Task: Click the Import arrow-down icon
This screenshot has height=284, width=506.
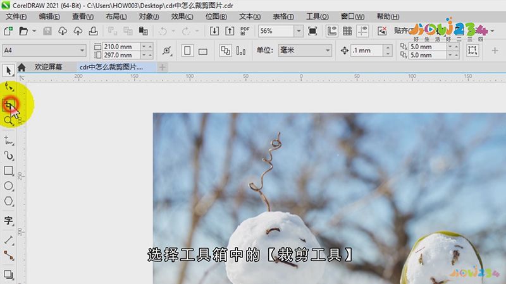Action: click(214, 31)
